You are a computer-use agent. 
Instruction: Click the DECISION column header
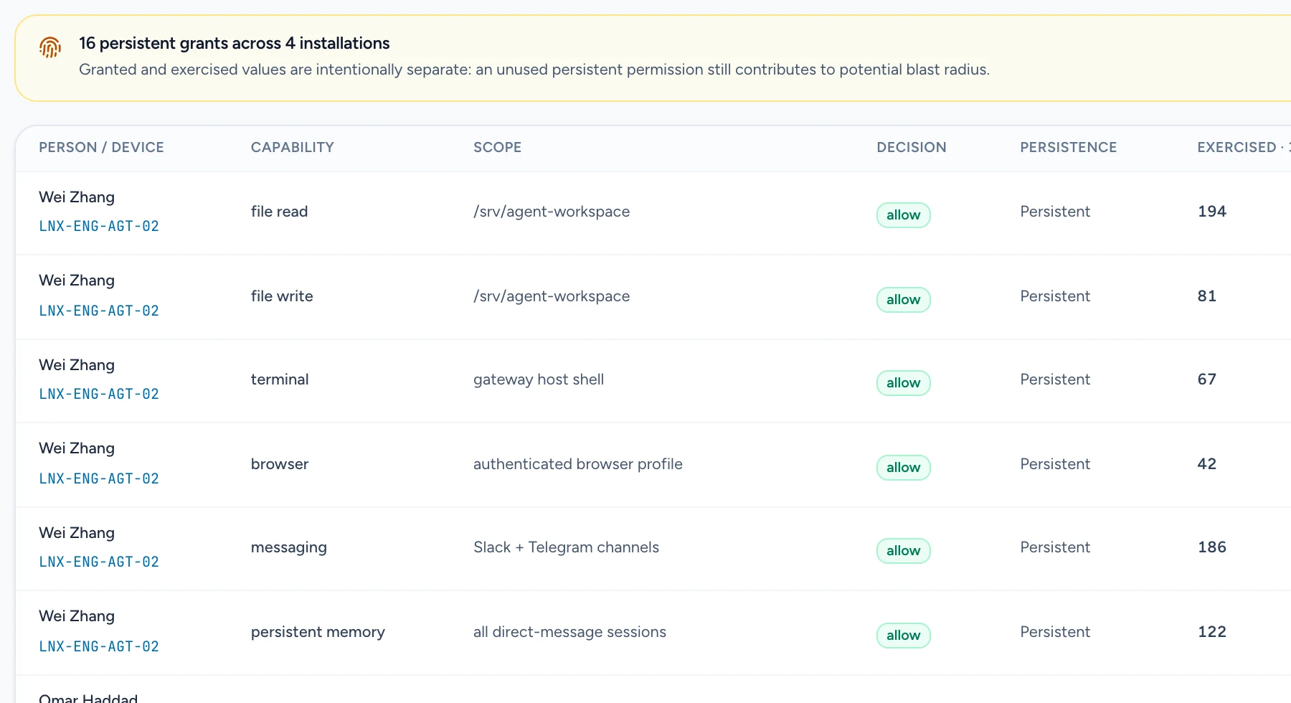(912, 147)
